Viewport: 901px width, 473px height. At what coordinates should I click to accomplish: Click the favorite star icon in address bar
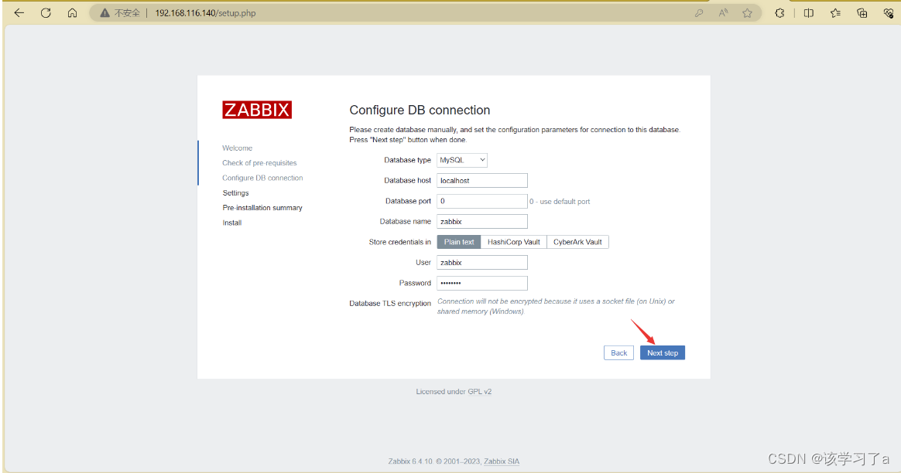click(x=747, y=12)
